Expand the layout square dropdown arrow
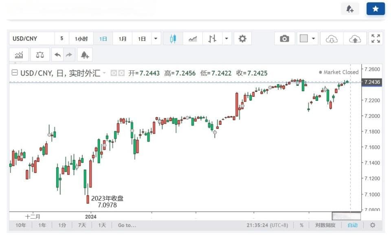Screen dimensions: 391x235 [x=314, y=39]
